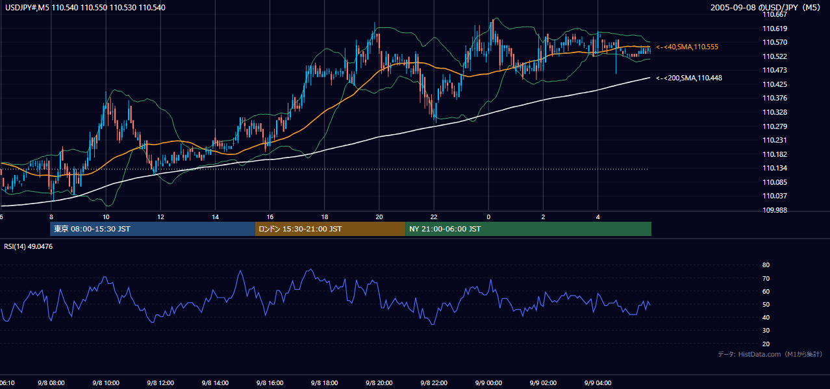
Task: Click the 9/9 02:00 date axis label
Action: 543,383
